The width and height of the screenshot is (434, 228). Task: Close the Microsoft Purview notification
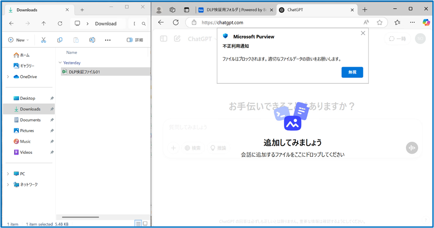coord(363,33)
